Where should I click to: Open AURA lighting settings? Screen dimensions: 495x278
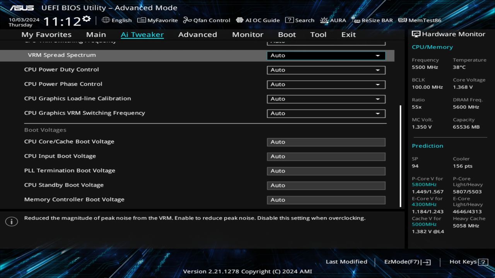pos(333,20)
